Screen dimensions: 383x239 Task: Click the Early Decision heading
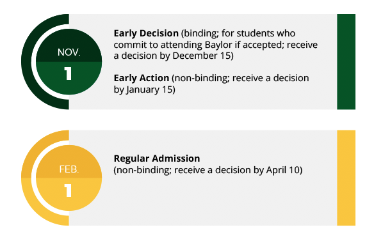146,33
